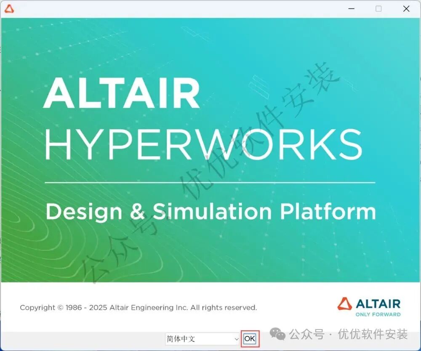Click the OK button
The height and width of the screenshot is (351, 421).
[250, 339]
